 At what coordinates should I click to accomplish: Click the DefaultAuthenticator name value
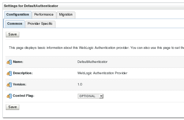click(x=92, y=62)
